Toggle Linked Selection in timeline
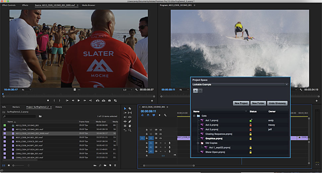This screenshot has width=322, height=173. point(154,115)
